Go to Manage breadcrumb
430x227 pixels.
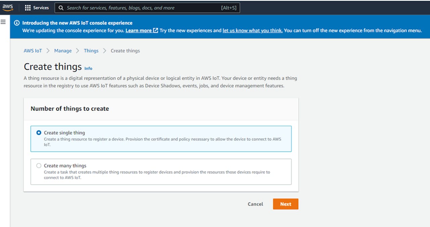[63, 51]
